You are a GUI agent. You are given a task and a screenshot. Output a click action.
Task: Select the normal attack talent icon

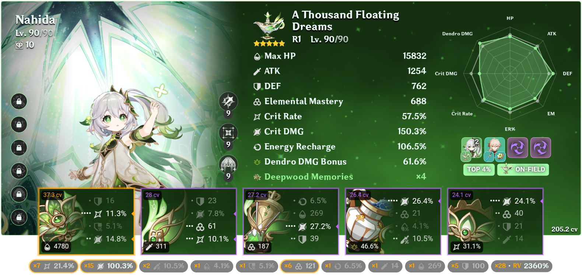pos(228,101)
